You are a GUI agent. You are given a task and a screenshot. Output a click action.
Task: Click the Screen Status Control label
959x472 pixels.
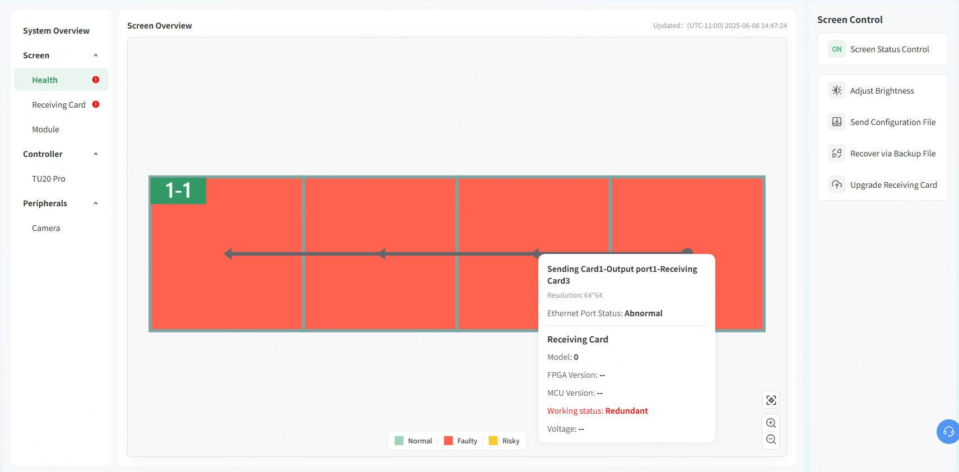(x=890, y=49)
